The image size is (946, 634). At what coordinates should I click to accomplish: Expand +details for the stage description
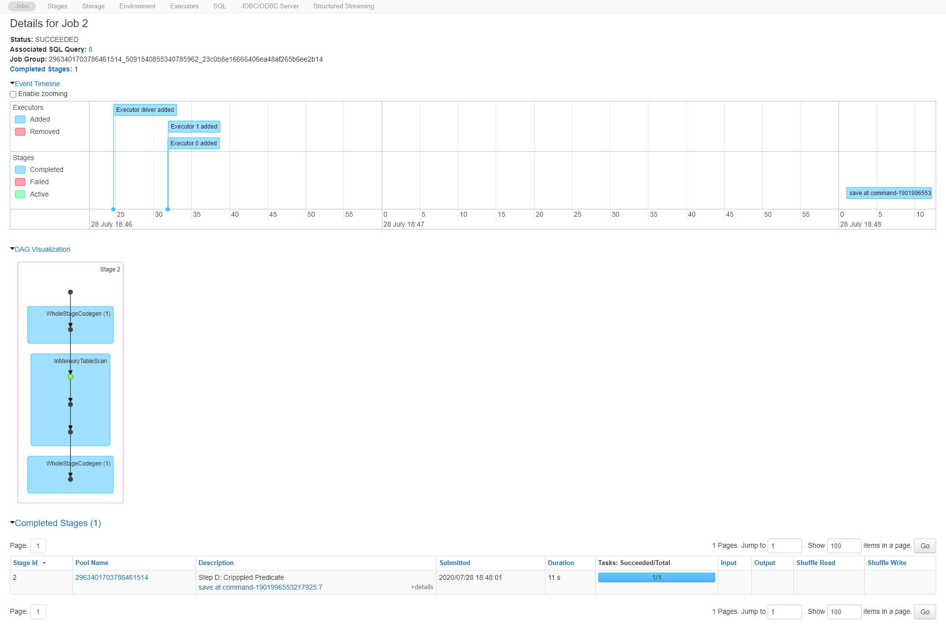422,587
